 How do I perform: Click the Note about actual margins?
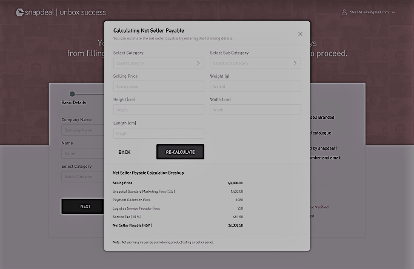[x=163, y=242]
